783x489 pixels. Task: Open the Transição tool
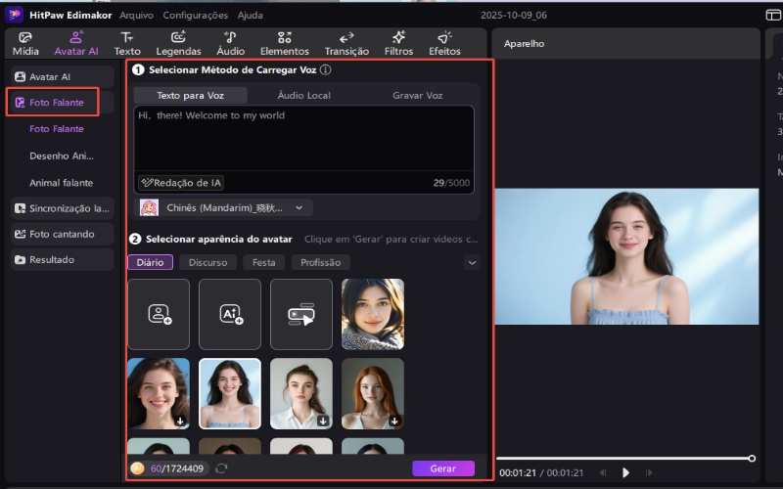coord(346,43)
